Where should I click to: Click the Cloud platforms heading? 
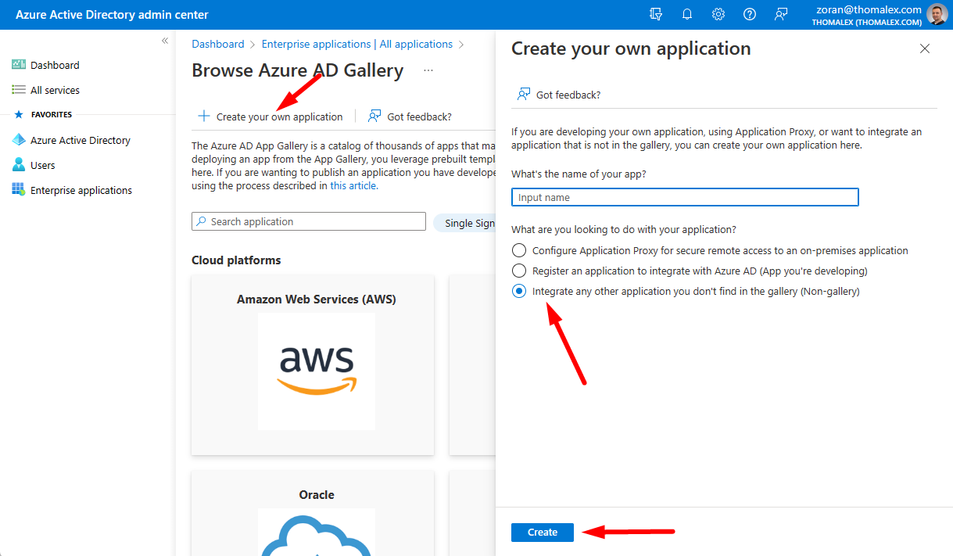pos(236,260)
